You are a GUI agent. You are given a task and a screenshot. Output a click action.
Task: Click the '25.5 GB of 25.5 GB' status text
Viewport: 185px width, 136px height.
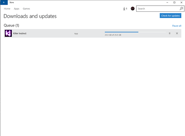coord(113,35)
